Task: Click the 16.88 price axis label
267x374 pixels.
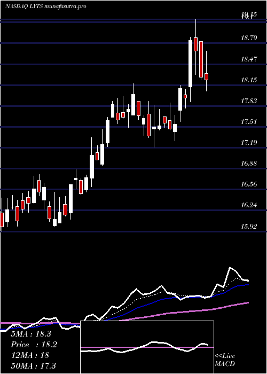Action: 249,163
